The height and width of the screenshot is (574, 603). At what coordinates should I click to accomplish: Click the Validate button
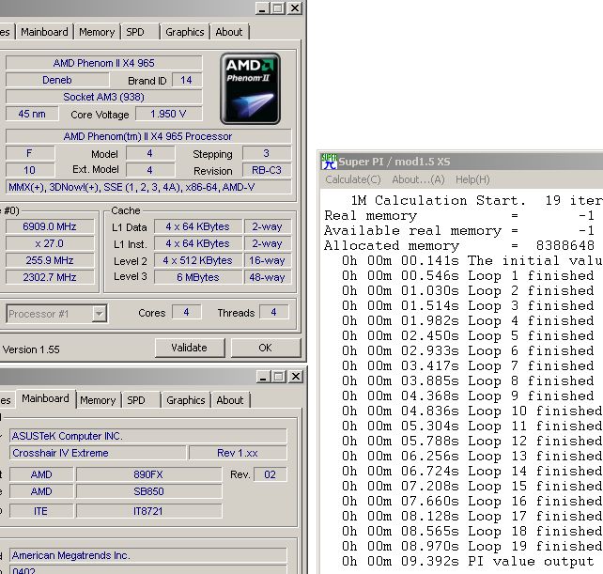(x=189, y=348)
